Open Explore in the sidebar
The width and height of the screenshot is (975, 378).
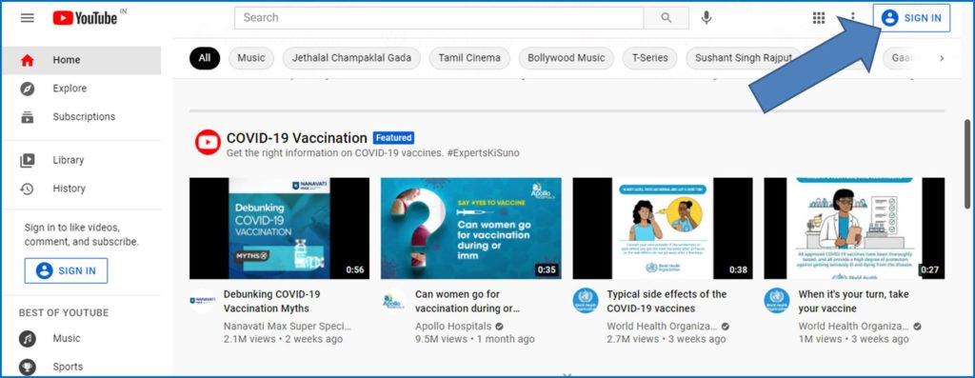[x=81, y=89]
